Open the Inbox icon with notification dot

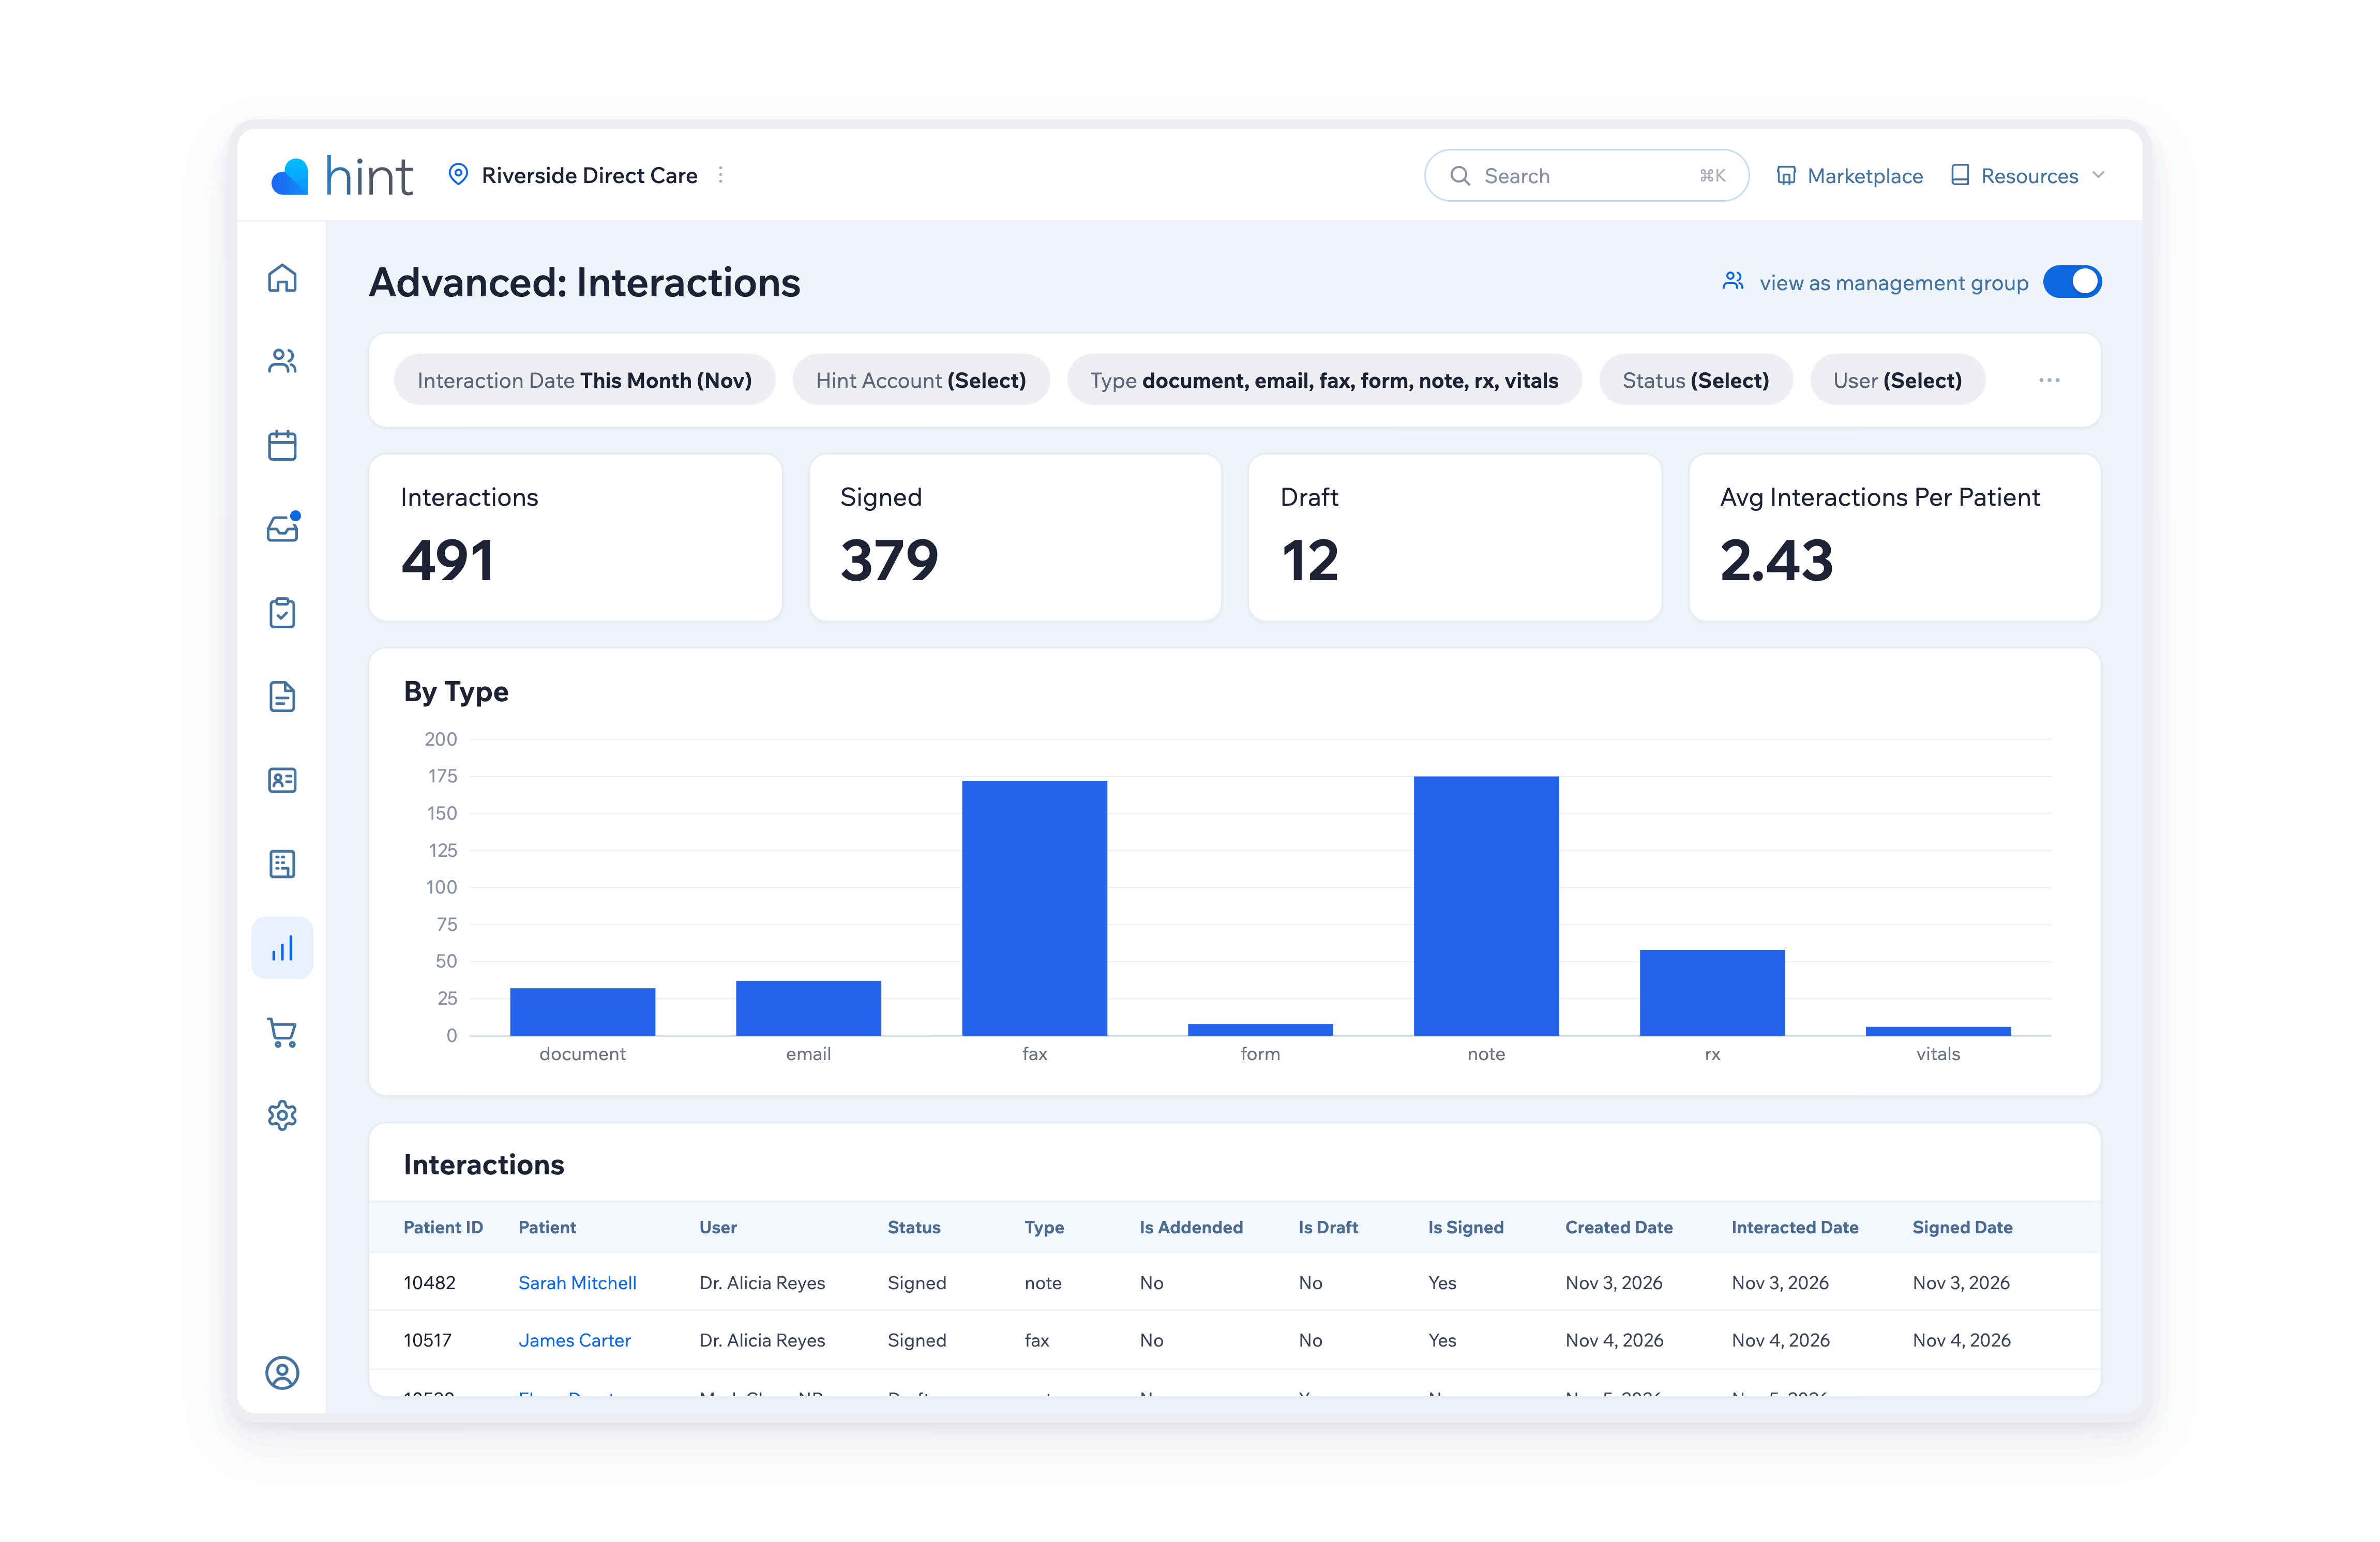point(282,528)
